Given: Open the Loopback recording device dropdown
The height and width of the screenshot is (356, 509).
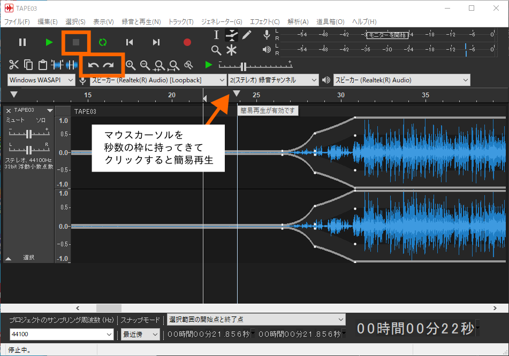Looking at the screenshot, I should click(158, 80).
